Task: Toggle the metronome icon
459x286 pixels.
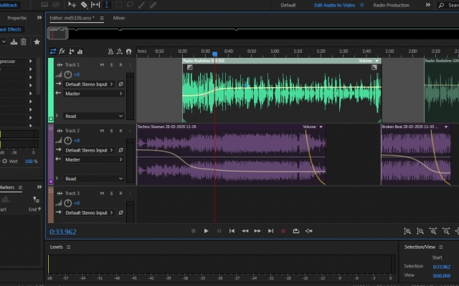Action: 110,51
